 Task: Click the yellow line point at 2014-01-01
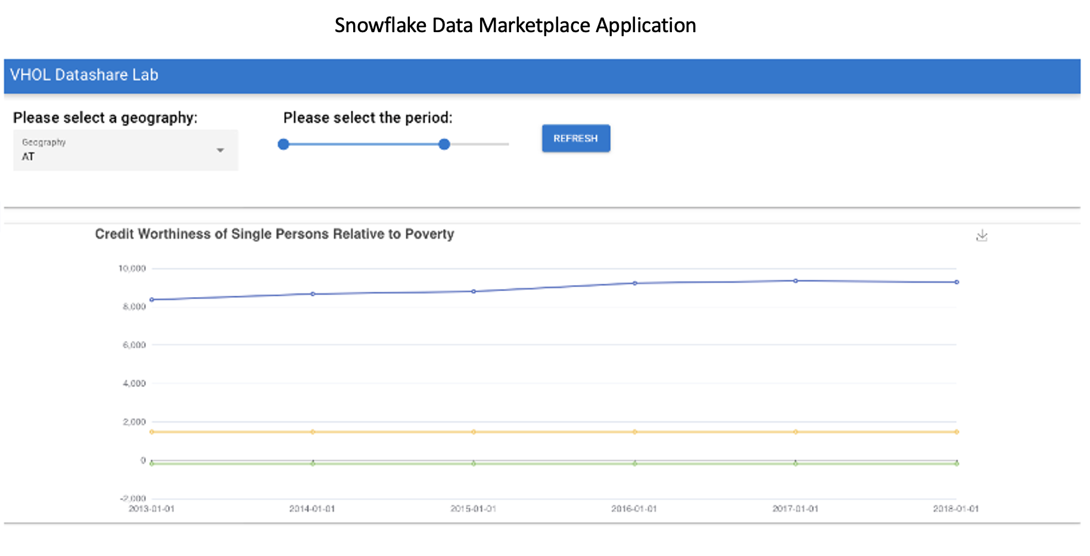coord(313,432)
